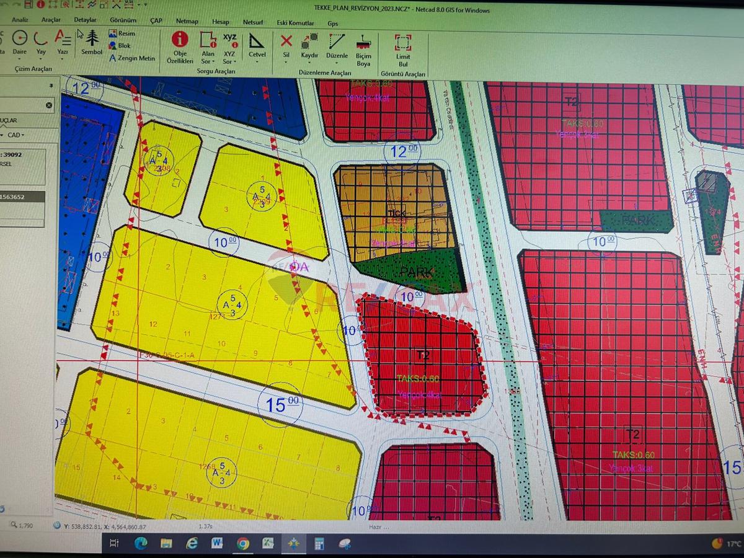
Task: Pick the Yay arc tool
Action: pyautogui.click(x=41, y=42)
